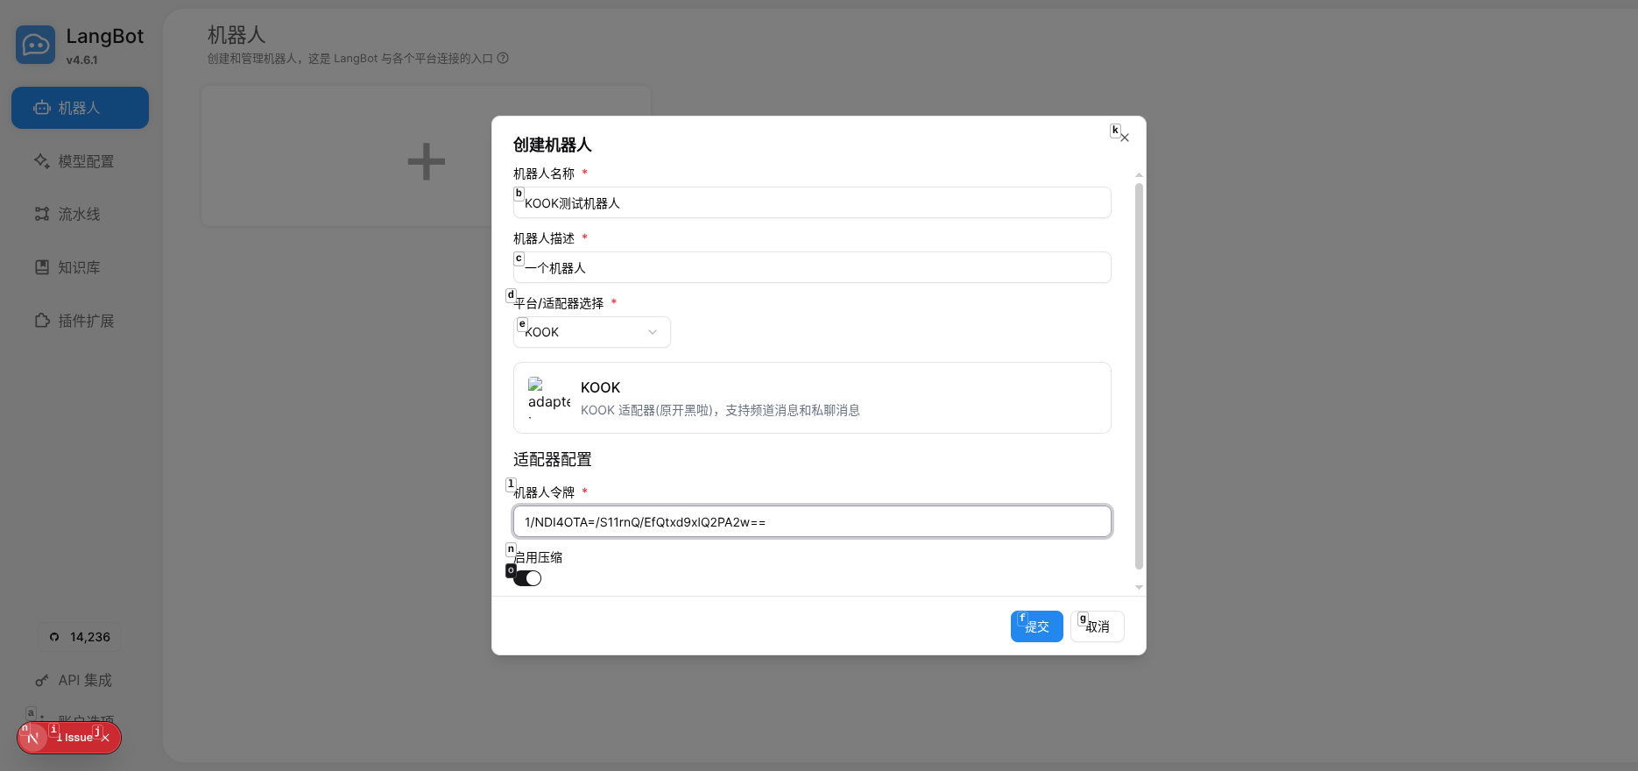Click the GitHub stars 14,236 badge
Viewport: 1638px width, 771px height.
click(x=80, y=637)
